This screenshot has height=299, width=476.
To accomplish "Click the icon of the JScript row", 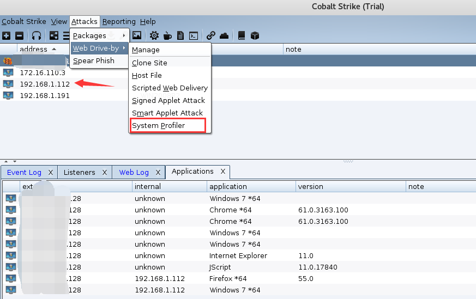I will coord(11,267).
